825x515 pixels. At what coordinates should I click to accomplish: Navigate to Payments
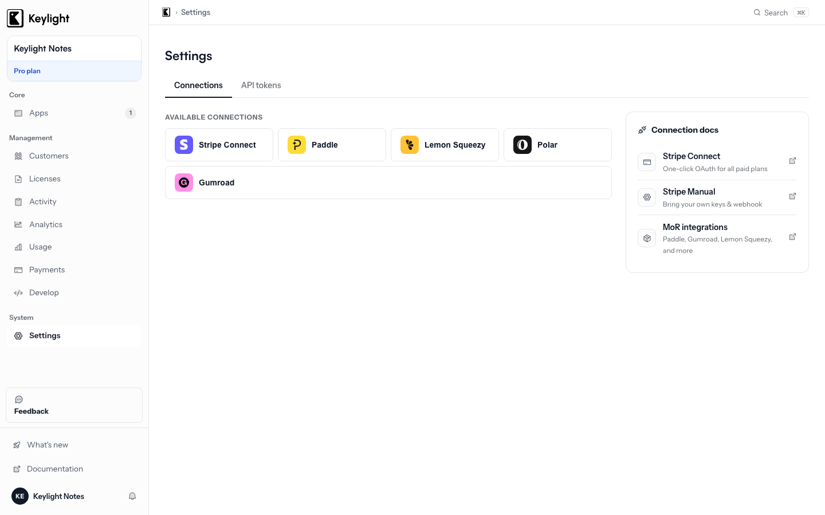[x=74, y=270]
